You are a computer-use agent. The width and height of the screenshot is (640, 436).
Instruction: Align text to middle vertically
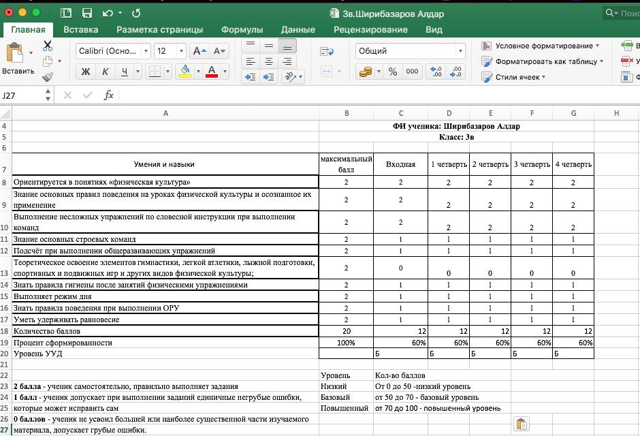click(x=268, y=46)
